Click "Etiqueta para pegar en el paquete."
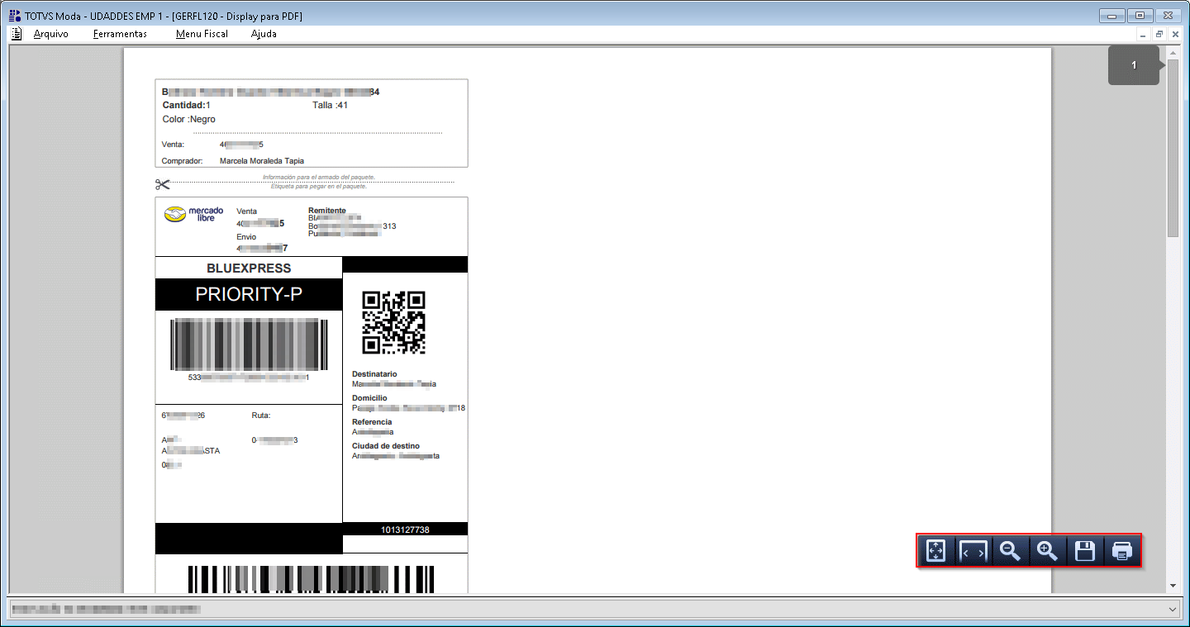This screenshot has height=627, width=1190. point(319,186)
